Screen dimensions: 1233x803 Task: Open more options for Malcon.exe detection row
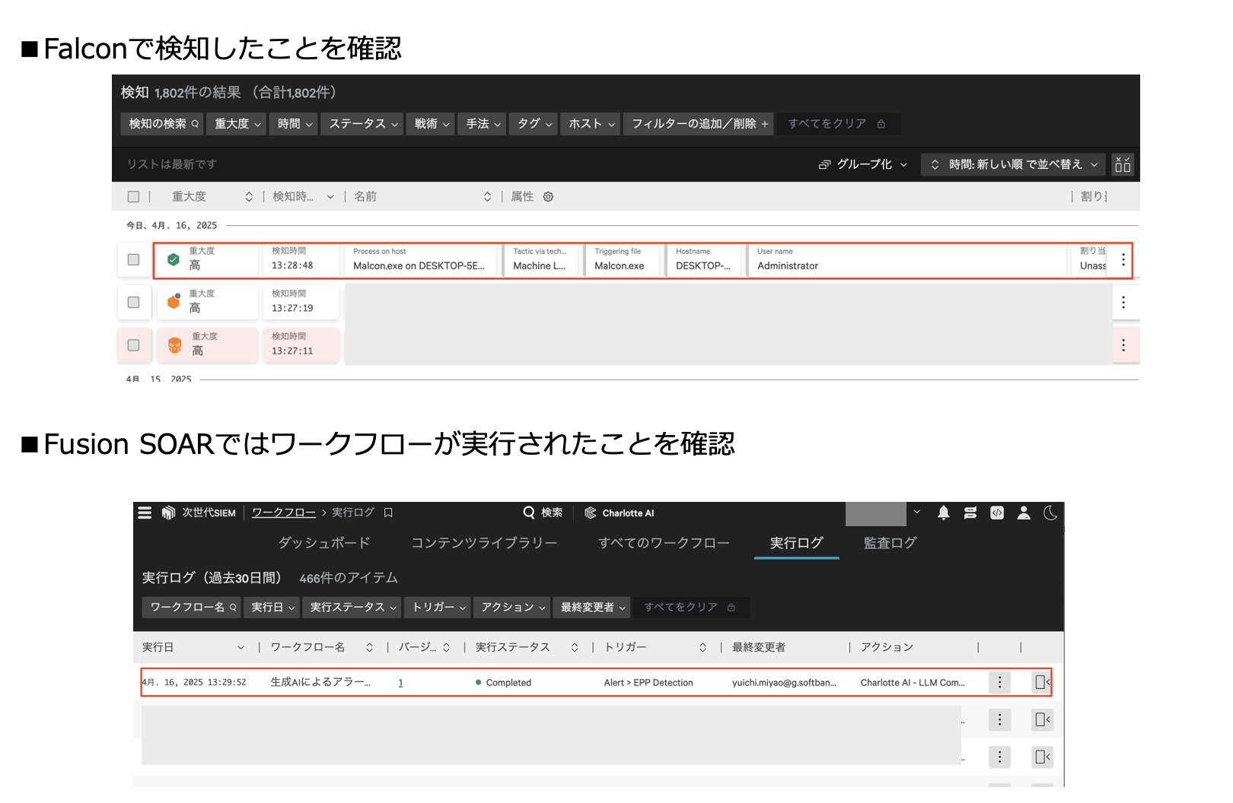(1123, 260)
